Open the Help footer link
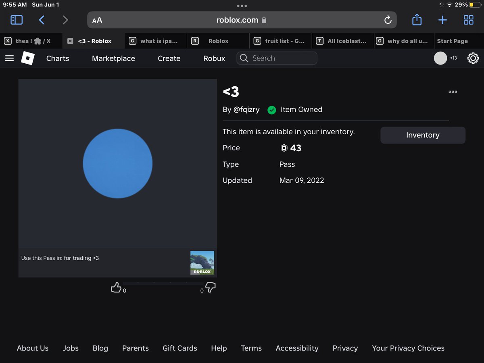This screenshot has height=363, width=484. click(219, 348)
